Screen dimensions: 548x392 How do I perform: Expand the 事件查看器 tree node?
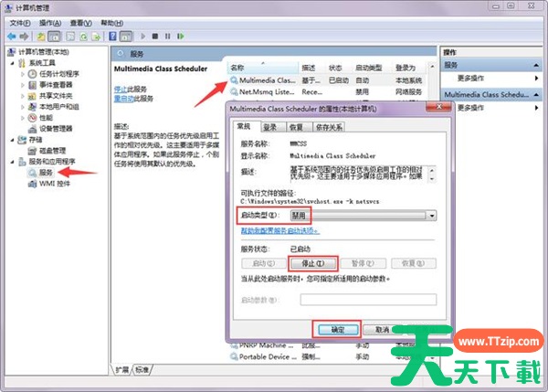point(23,85)
